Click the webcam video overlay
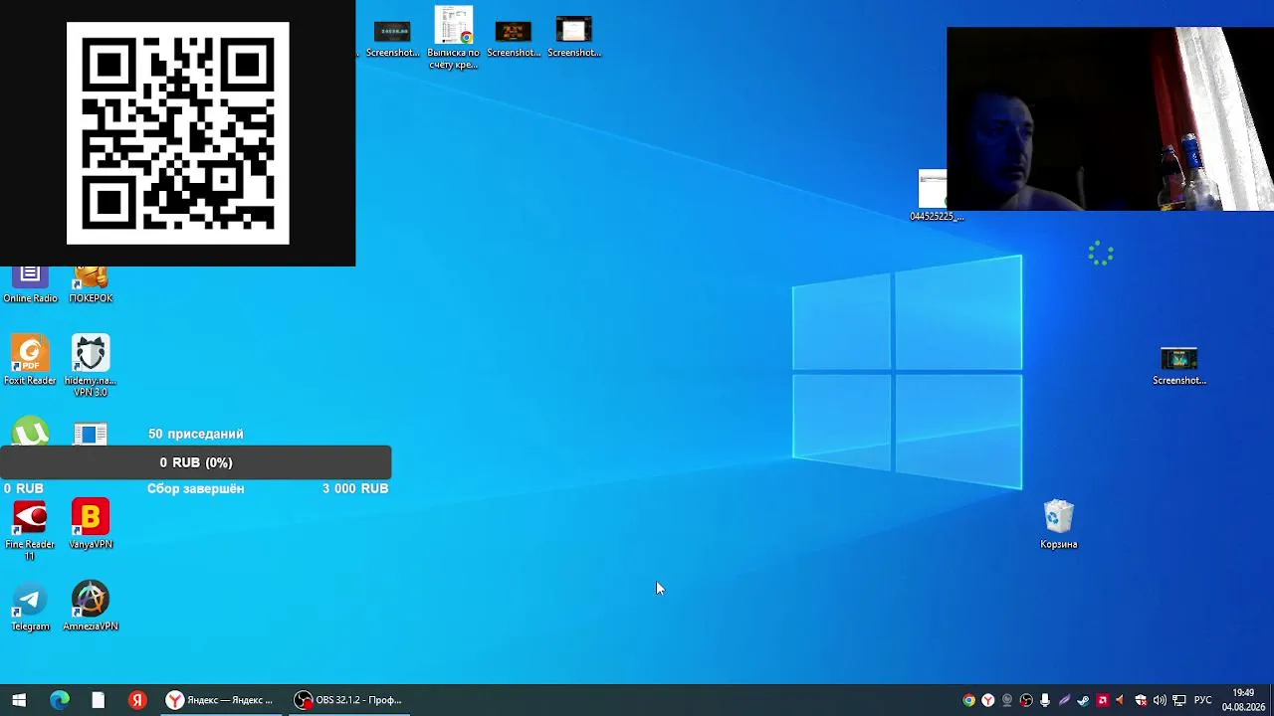 (x=1110, y=118)
